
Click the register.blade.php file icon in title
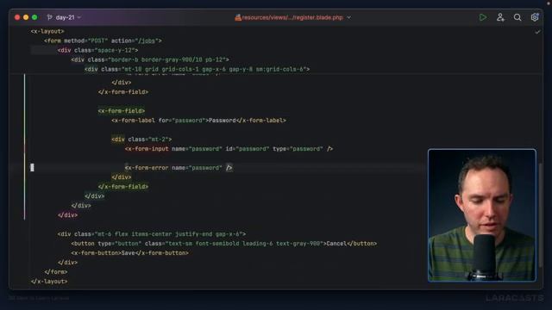coord(238,17)
